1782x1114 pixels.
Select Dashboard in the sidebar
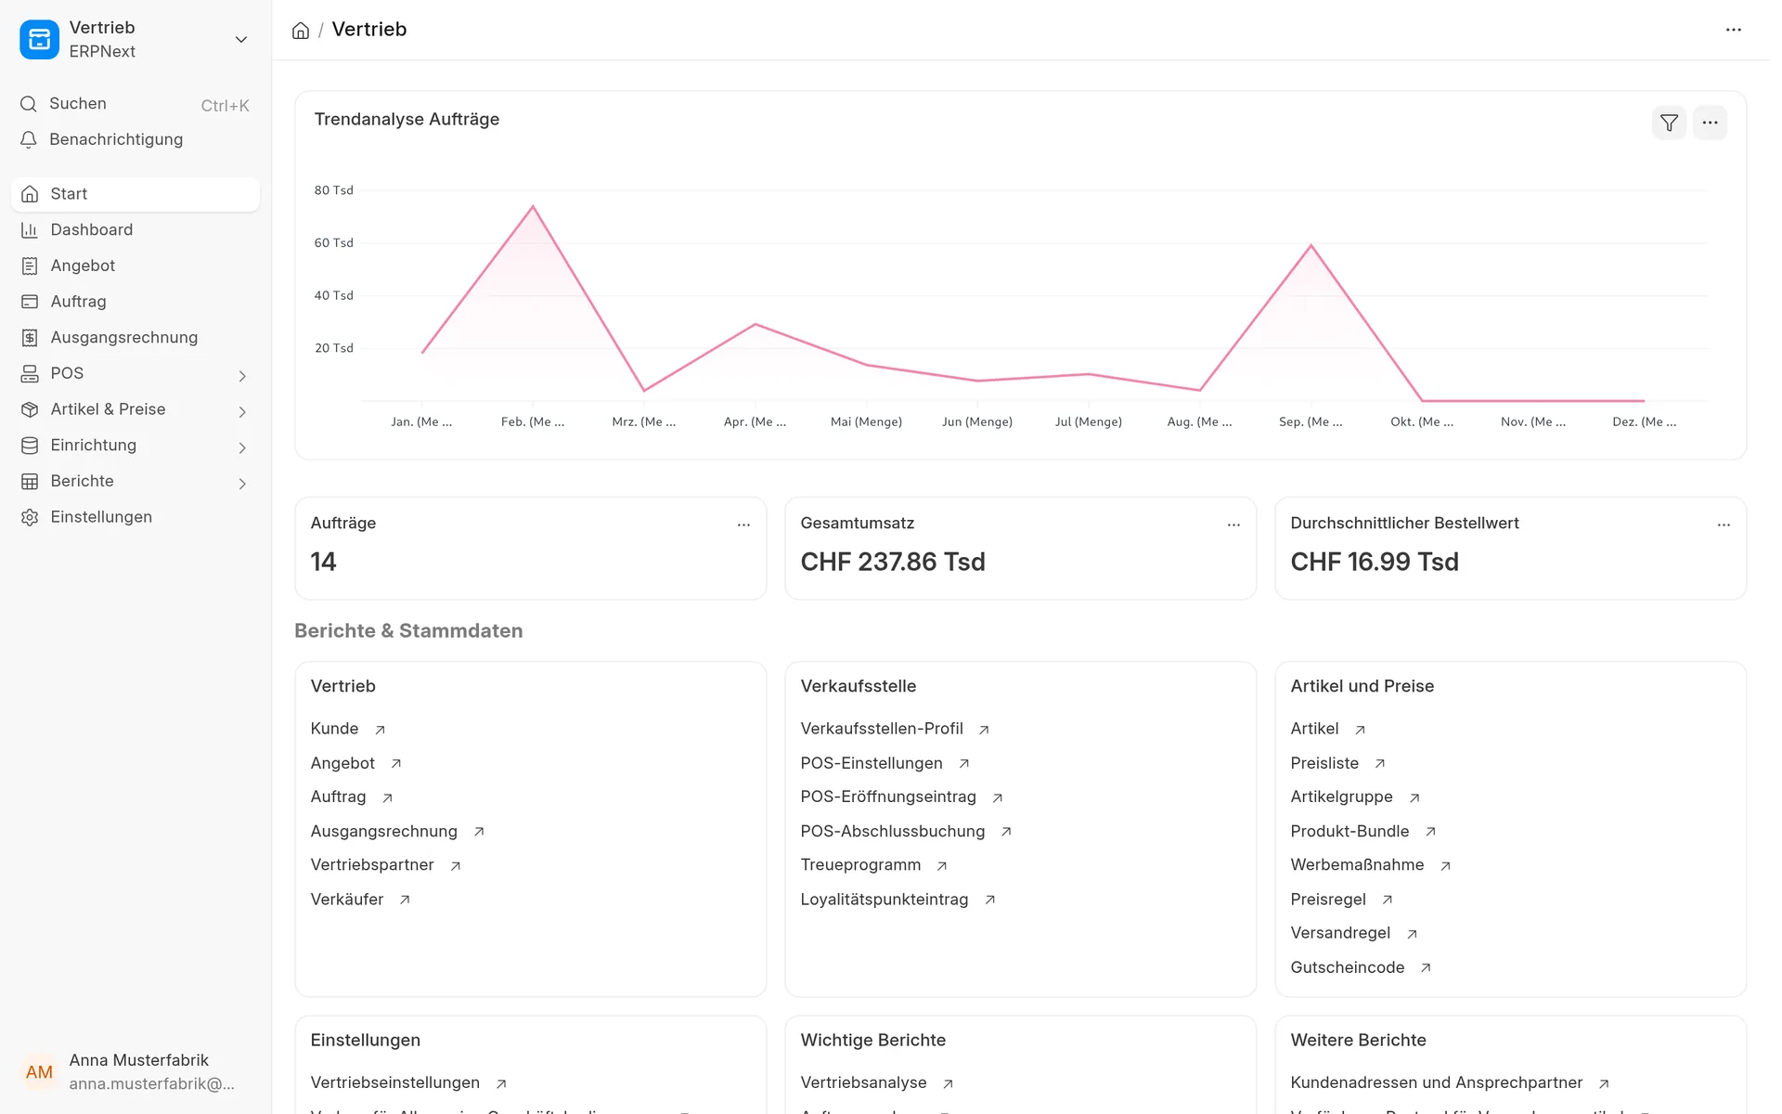pyautogui.click(x=136, y=229)
